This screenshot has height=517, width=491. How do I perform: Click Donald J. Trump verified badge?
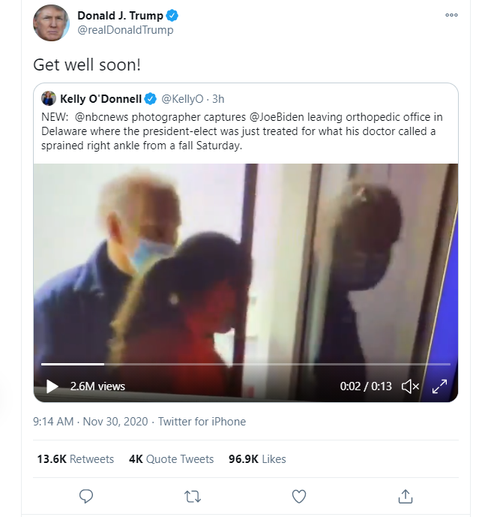click(172, 16)
